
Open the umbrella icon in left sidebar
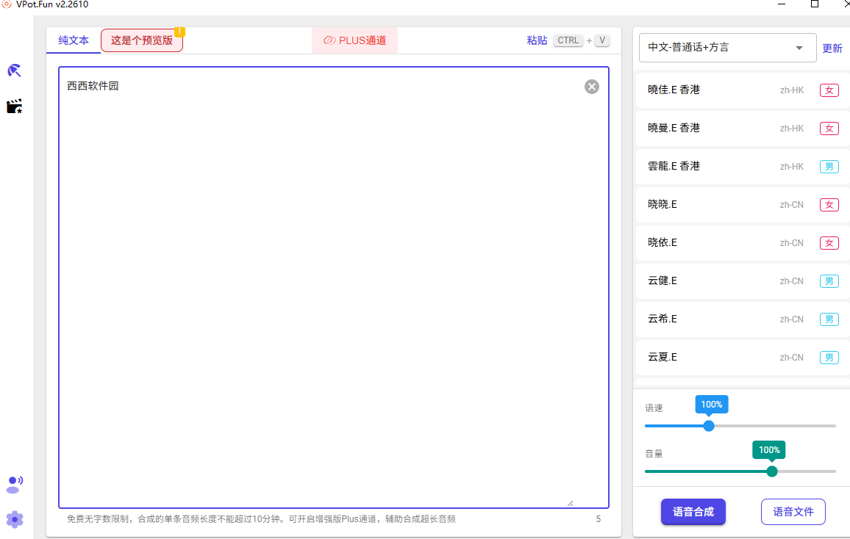pos(14,71)
